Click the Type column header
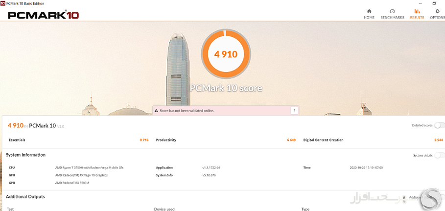Image resolution: width=445 pixels, height=211 pixels. pyautogui.click(x=305, y=210)
